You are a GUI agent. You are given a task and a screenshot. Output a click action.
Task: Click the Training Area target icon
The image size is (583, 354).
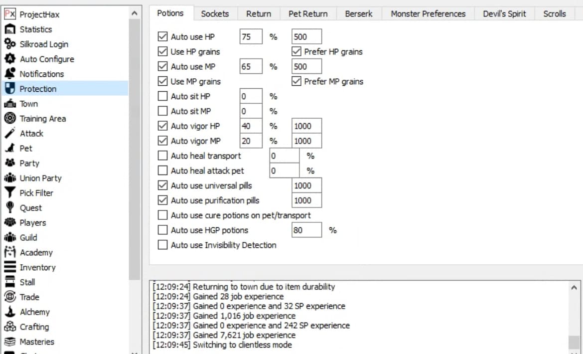click(10, 119)
